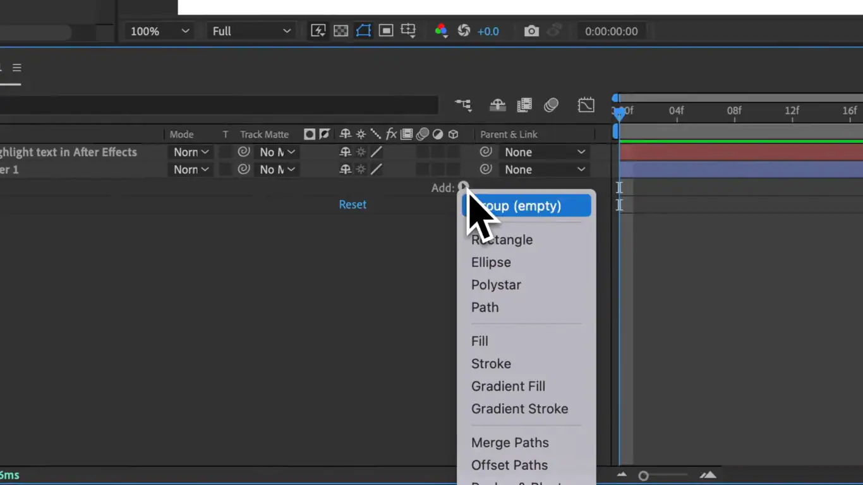
Task: Click the invert matte icon in Track Matte header
Action: pos(325,134)
